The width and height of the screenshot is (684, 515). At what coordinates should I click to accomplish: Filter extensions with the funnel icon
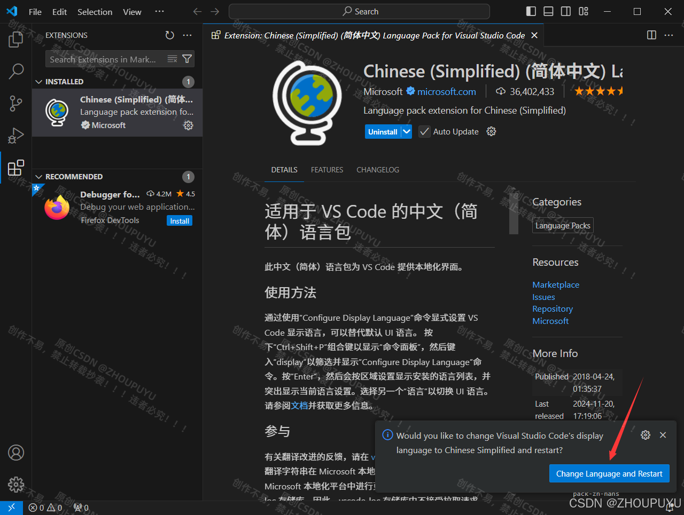click(x=187, y=59)
